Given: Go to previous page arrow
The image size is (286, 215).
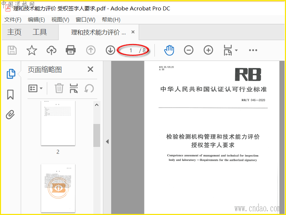Looking at the screenshot, I should pos(91,50).
